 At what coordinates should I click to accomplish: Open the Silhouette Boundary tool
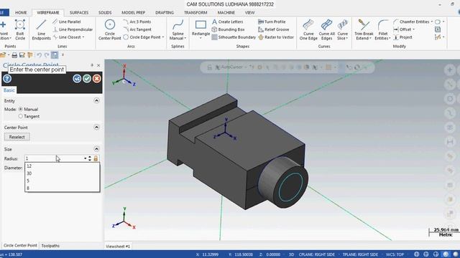[x=234, y=37]
